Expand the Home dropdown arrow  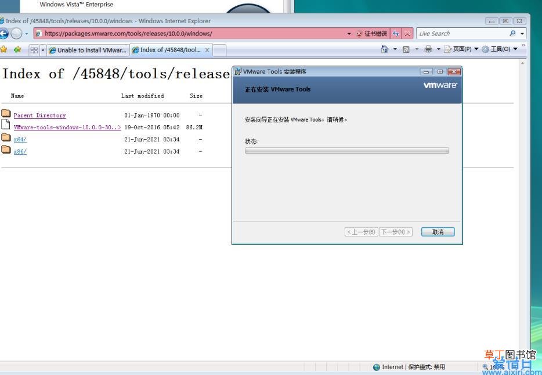point(395,49)
